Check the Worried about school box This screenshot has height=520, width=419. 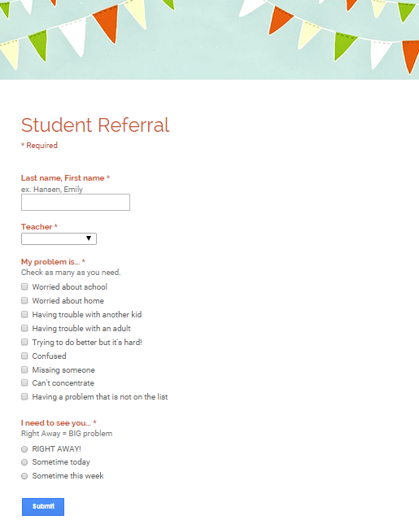click(x=24, y=286)
